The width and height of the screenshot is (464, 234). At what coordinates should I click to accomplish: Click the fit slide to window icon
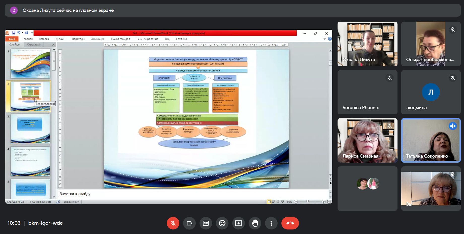click(x=329, y=202)
